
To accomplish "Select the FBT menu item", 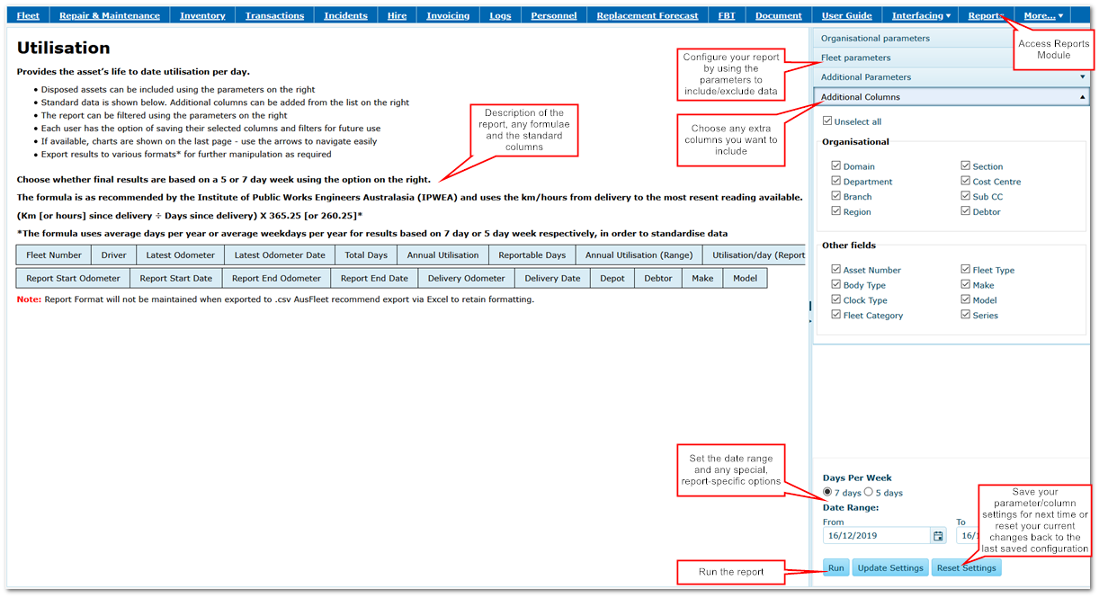I will 727,15.
